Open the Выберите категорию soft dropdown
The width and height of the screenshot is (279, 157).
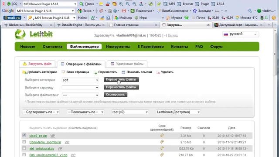(x=80, y=80)
